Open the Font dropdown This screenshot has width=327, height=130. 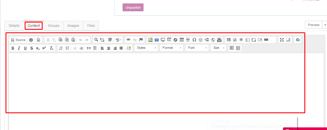197,48
